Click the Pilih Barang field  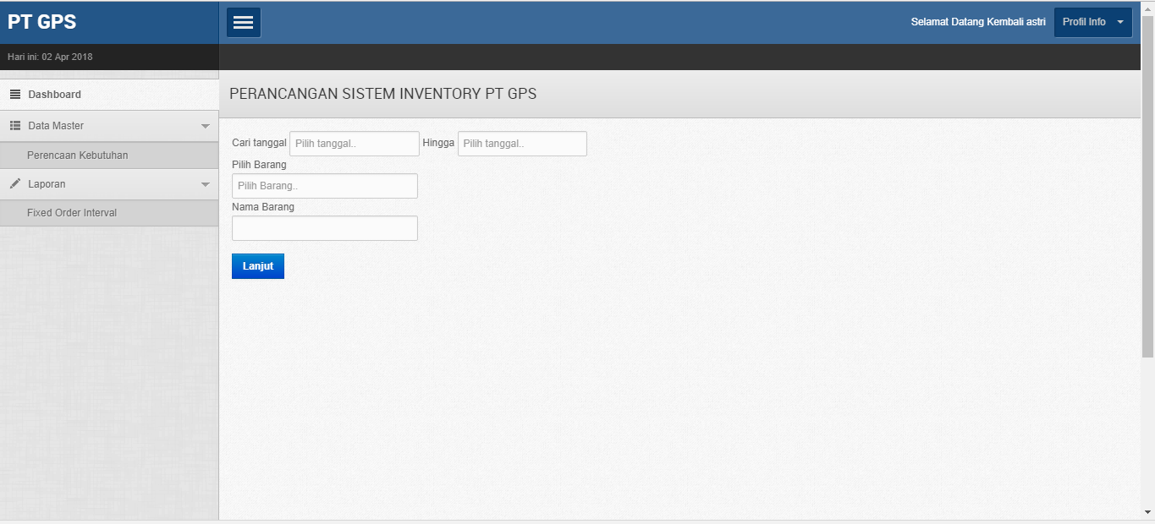[324, 186]
